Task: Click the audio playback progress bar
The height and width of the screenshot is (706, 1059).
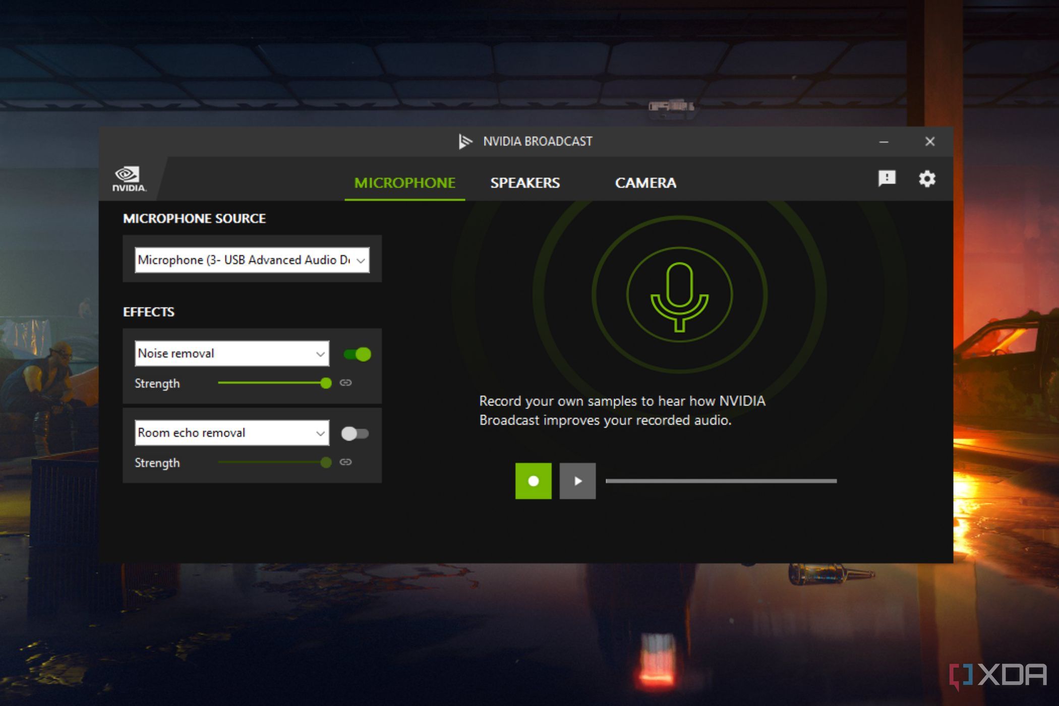Action: pos(721,481)
